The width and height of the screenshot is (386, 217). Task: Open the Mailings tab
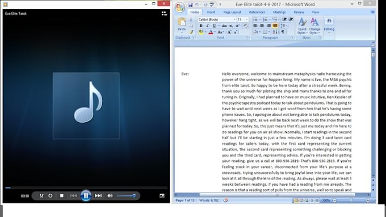tap(279, 12)
